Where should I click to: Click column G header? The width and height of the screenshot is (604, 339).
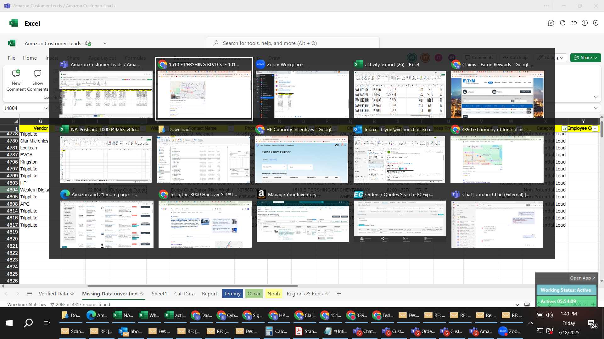pyautogui.click(x=41, y=121)
